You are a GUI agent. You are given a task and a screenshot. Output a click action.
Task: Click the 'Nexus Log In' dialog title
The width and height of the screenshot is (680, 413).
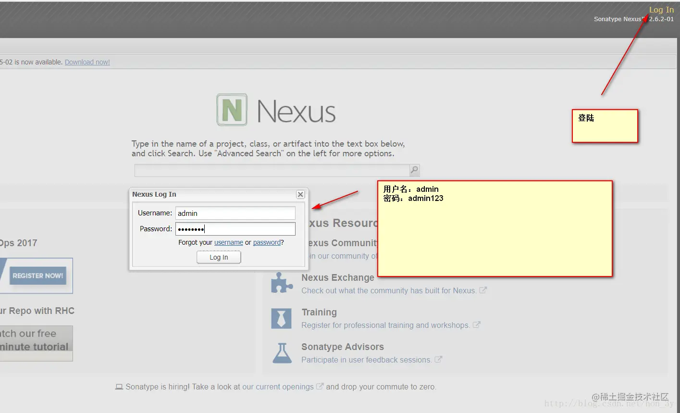pyautogui.click(x=154, y=194)
